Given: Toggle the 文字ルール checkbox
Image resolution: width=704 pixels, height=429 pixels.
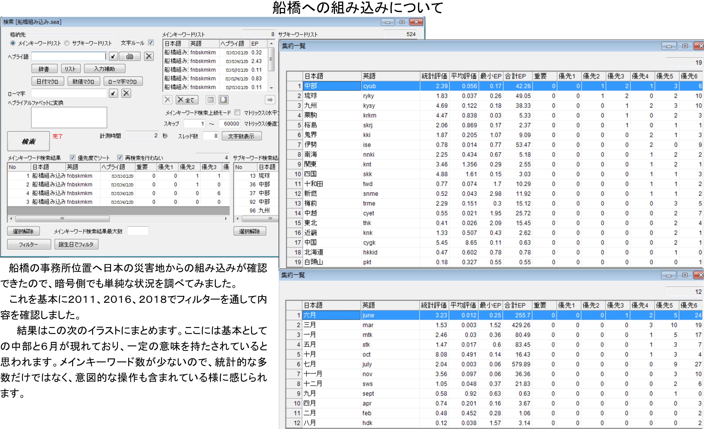Looking at the screenshot, I should (x=151, y=43).
